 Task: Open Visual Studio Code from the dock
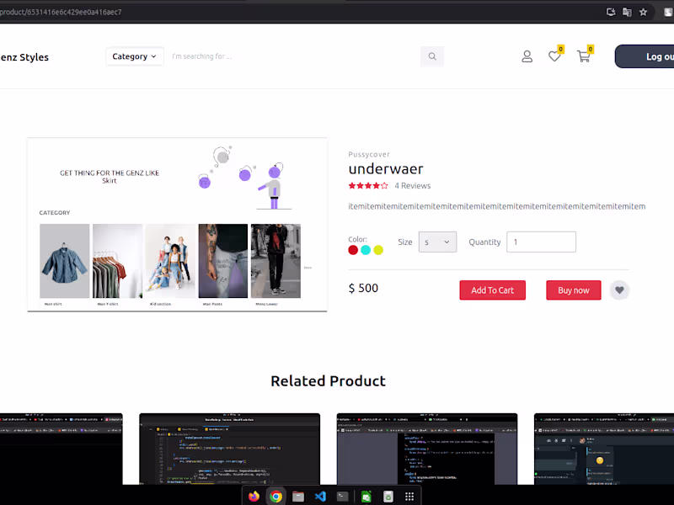pos(320,497)
